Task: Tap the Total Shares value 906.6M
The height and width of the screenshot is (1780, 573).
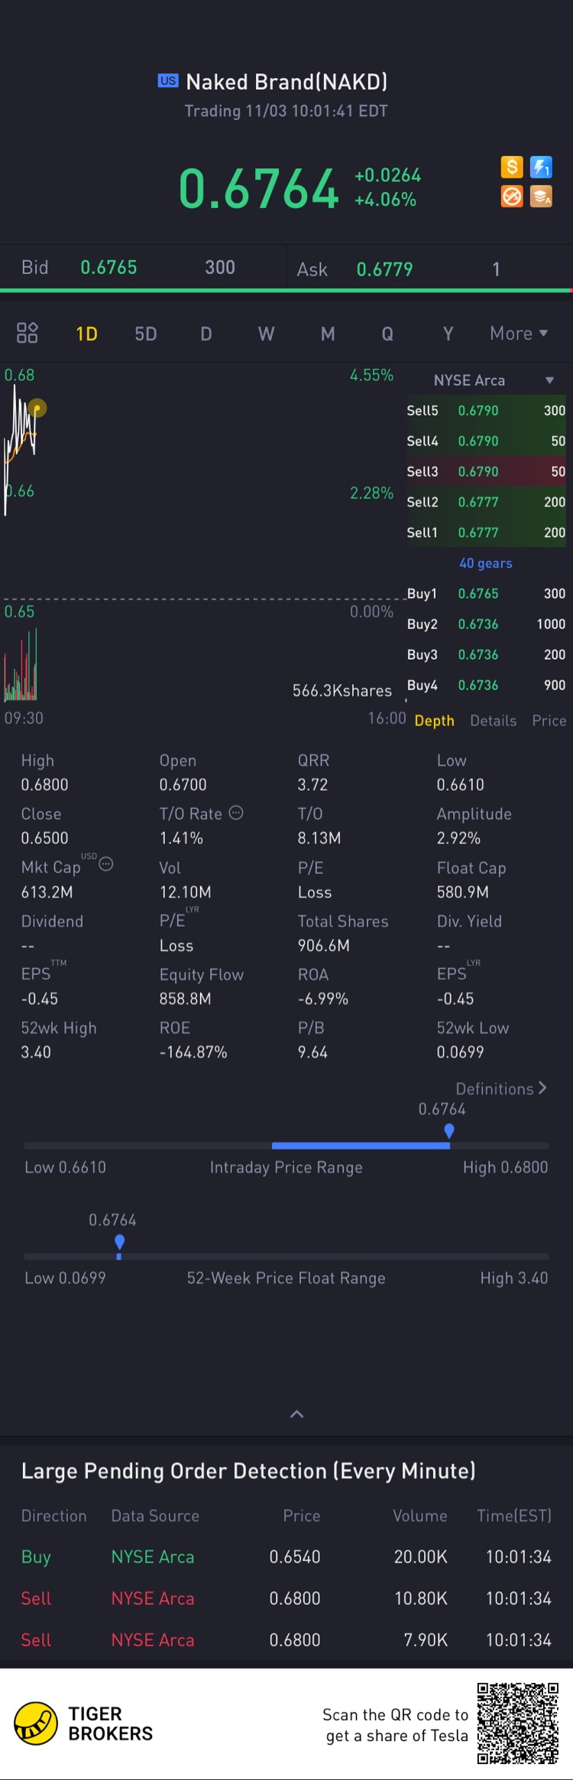Action: [x=324, y=945]
